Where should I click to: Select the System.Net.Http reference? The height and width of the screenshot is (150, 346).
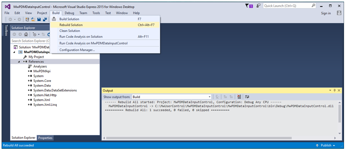45,95
